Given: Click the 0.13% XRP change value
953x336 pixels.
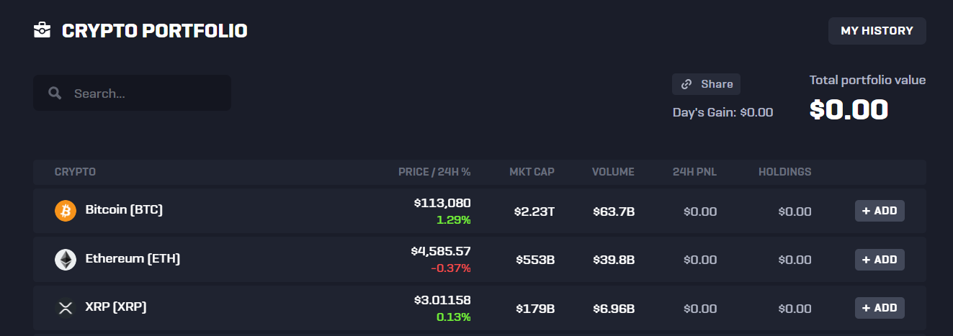Looking at the screenshot, I should (x=454, y=317).
